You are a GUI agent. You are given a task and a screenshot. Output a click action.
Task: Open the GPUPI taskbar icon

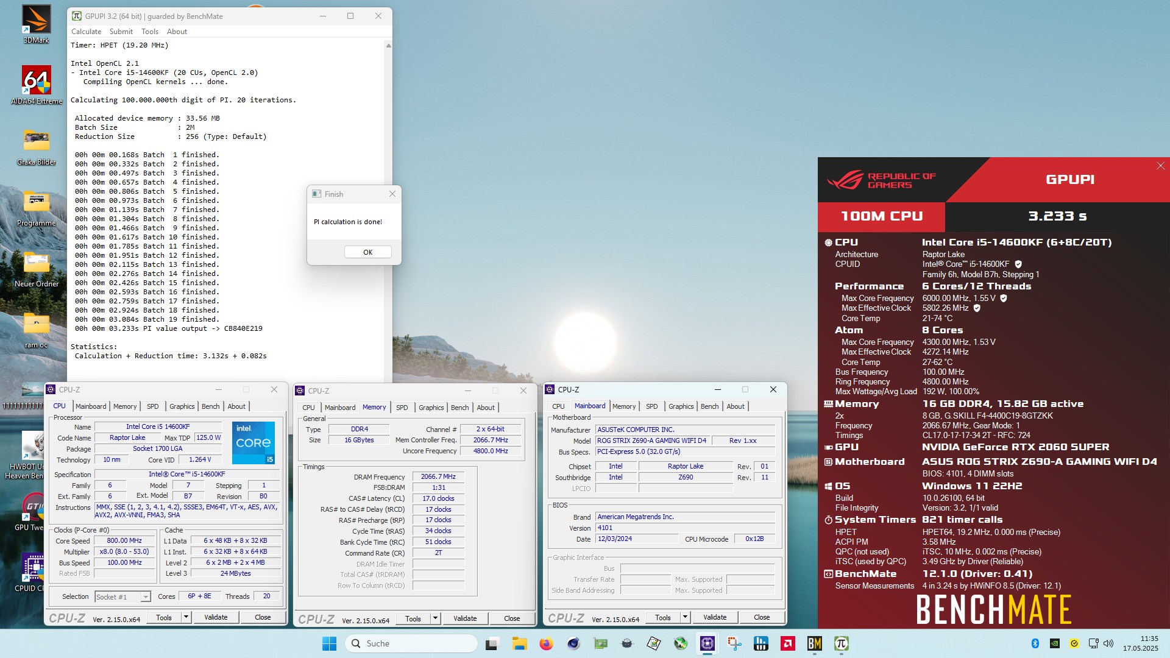pos(841,643)
